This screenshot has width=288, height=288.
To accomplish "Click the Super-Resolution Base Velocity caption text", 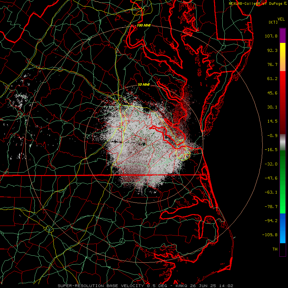I will point(146,286).
